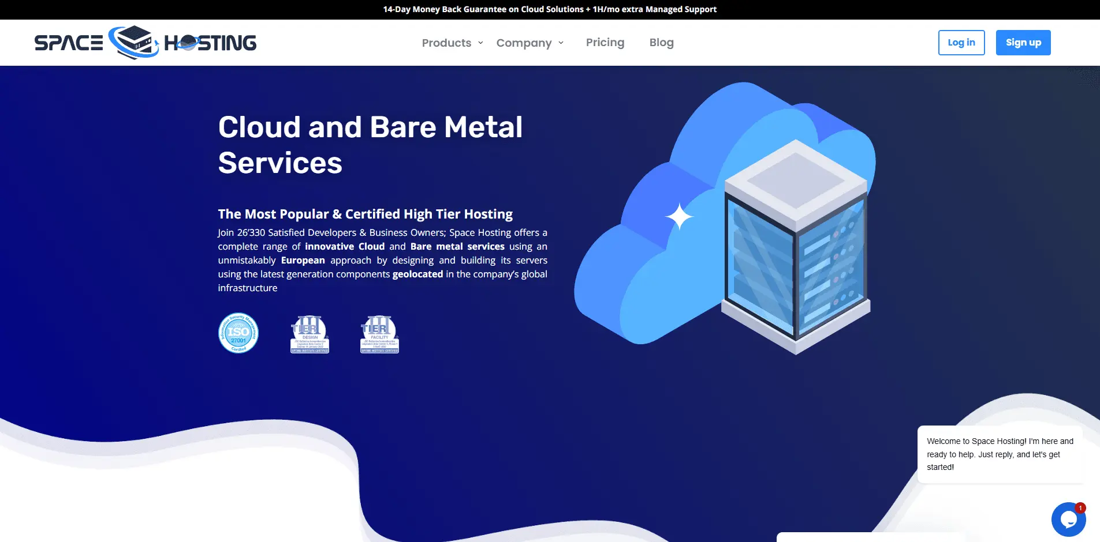Click the Tier III Design certification badge
This screenshot has width=1100, height=542.
[x=310, y=334]
